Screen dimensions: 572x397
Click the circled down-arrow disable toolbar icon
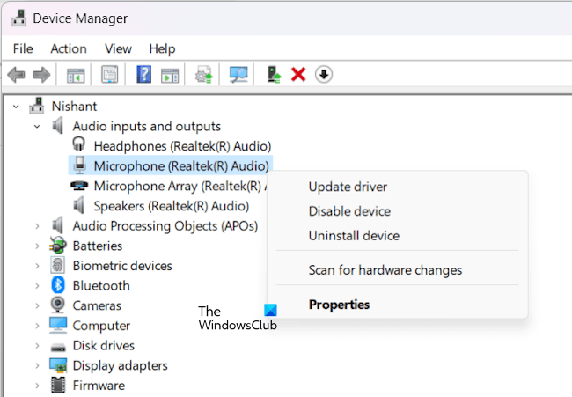pyautogui.click(x=324, y=75)
